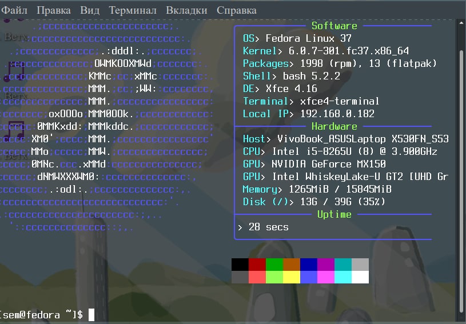Viewport: 466px width, 324px height.
Task: Click the 'Uptime' section heading
Action: pyautogui.click(x=334, y=214)
